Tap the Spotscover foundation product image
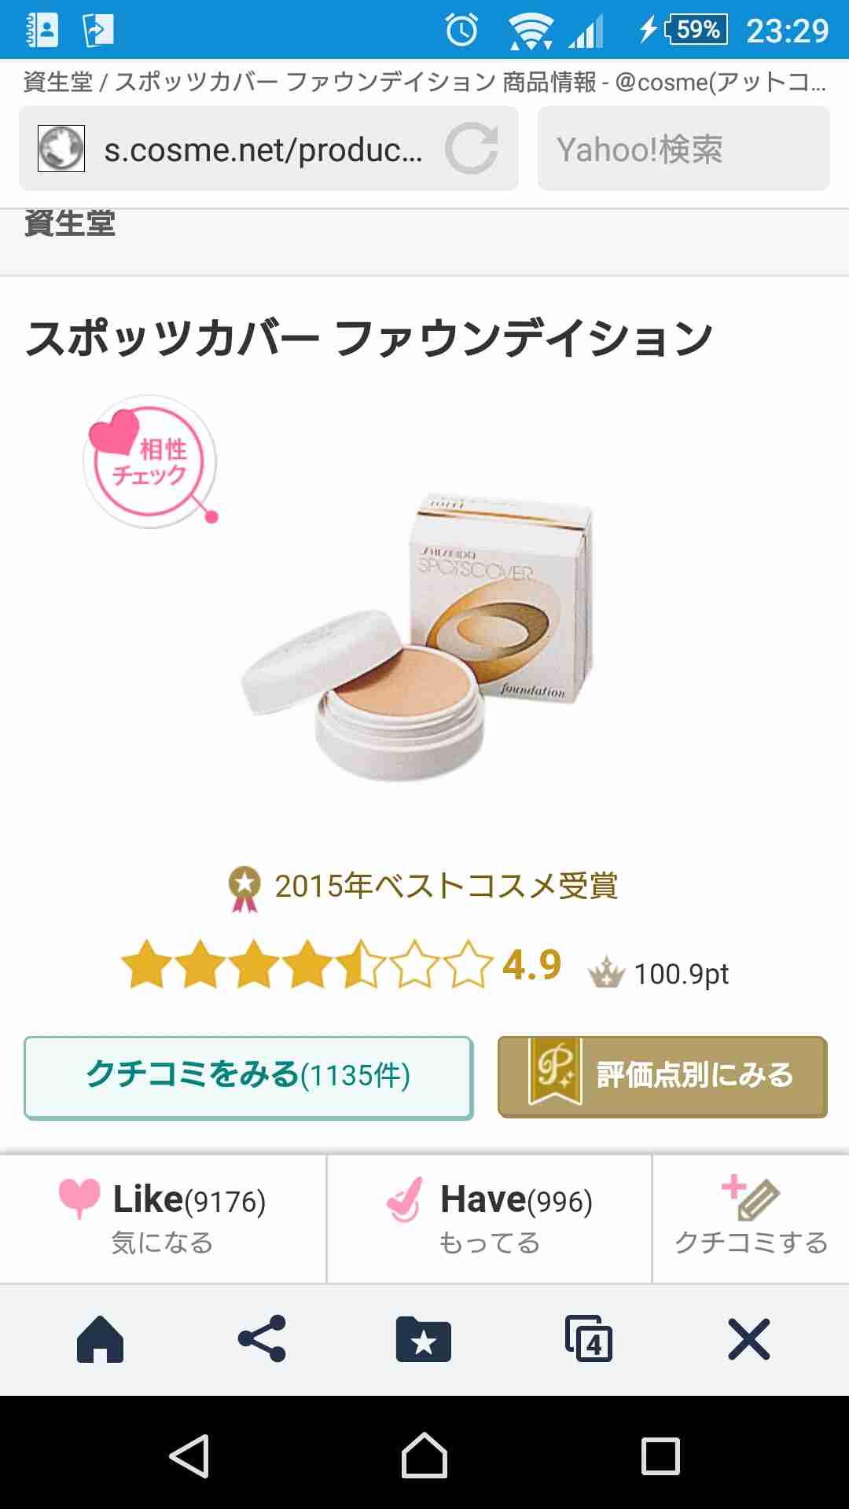 point(417,637)
